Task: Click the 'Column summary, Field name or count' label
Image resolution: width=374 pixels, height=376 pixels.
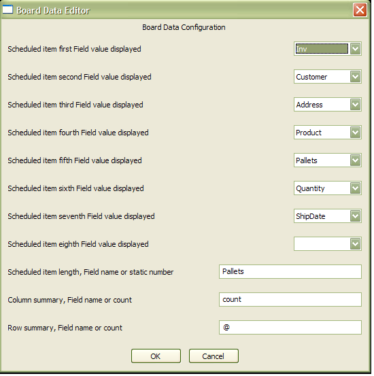Action: coord(69,300)
